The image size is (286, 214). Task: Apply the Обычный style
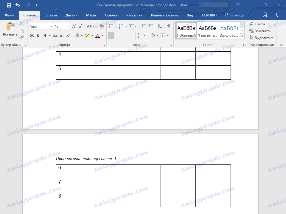tap(186, 31)
